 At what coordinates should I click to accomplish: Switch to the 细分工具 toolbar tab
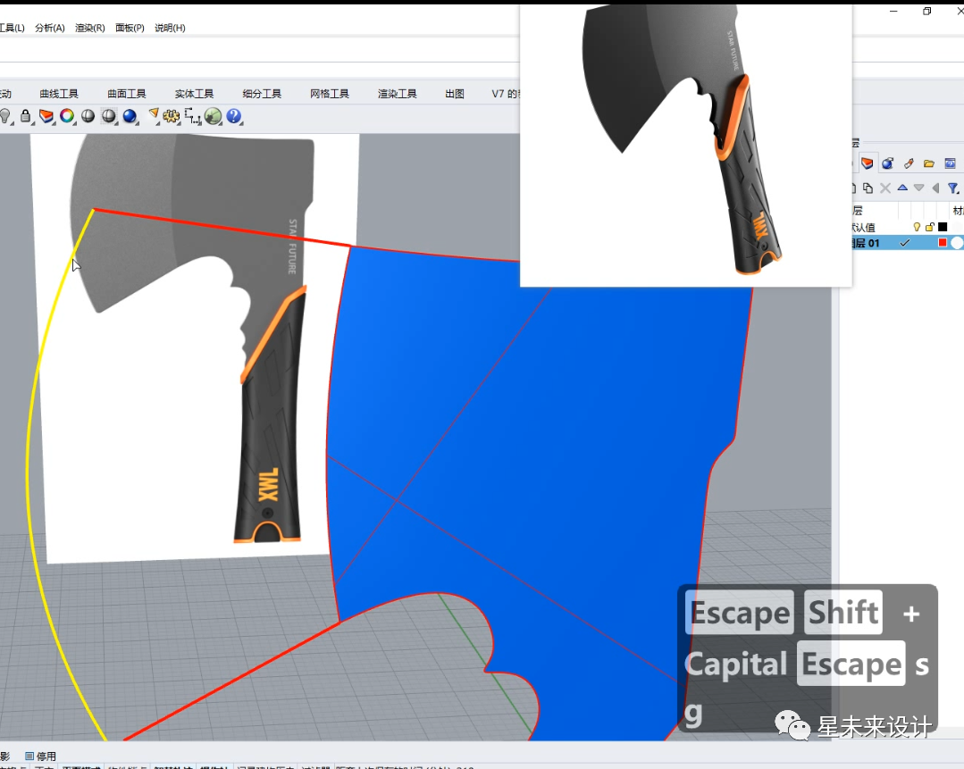tap(262, 94)
